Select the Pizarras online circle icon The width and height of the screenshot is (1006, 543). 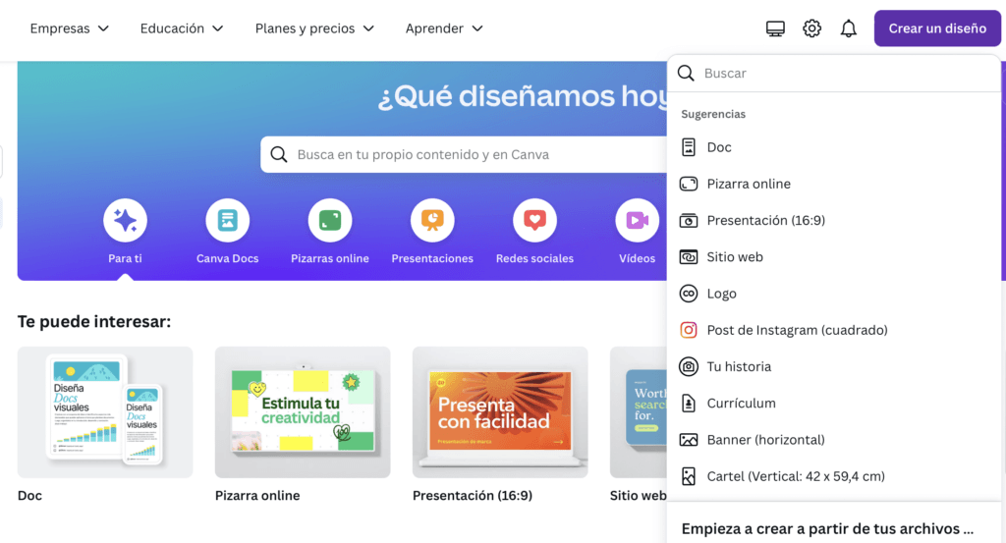click(x=330, y=221)
